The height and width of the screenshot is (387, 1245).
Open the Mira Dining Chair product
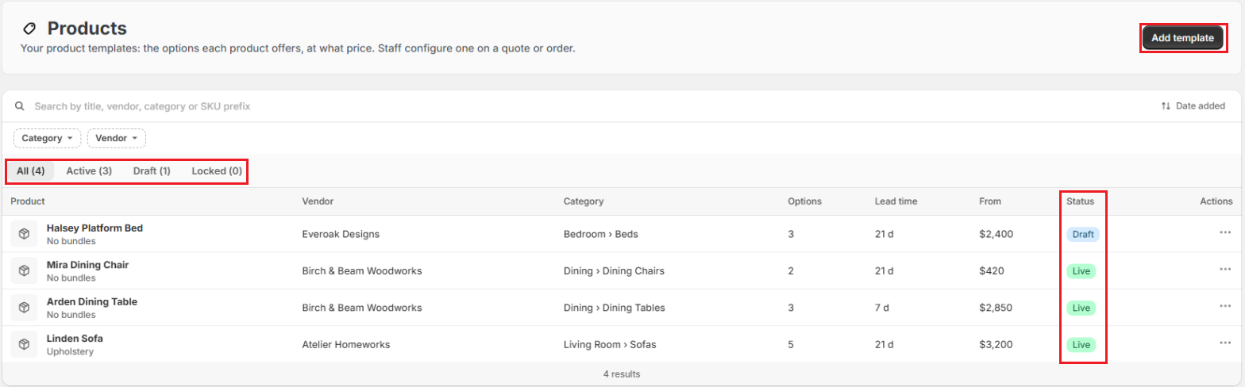coord(87,265)
